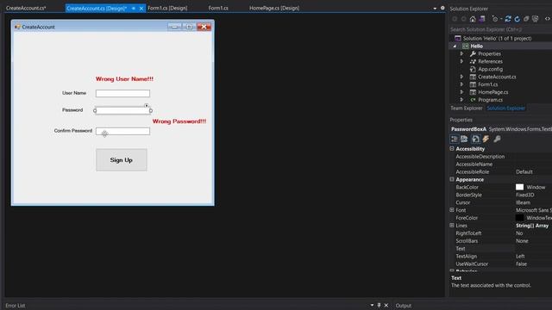Collapse the Hello project node
The height and width of the screenshot is (310, 552).
click(x=455, y=46)
